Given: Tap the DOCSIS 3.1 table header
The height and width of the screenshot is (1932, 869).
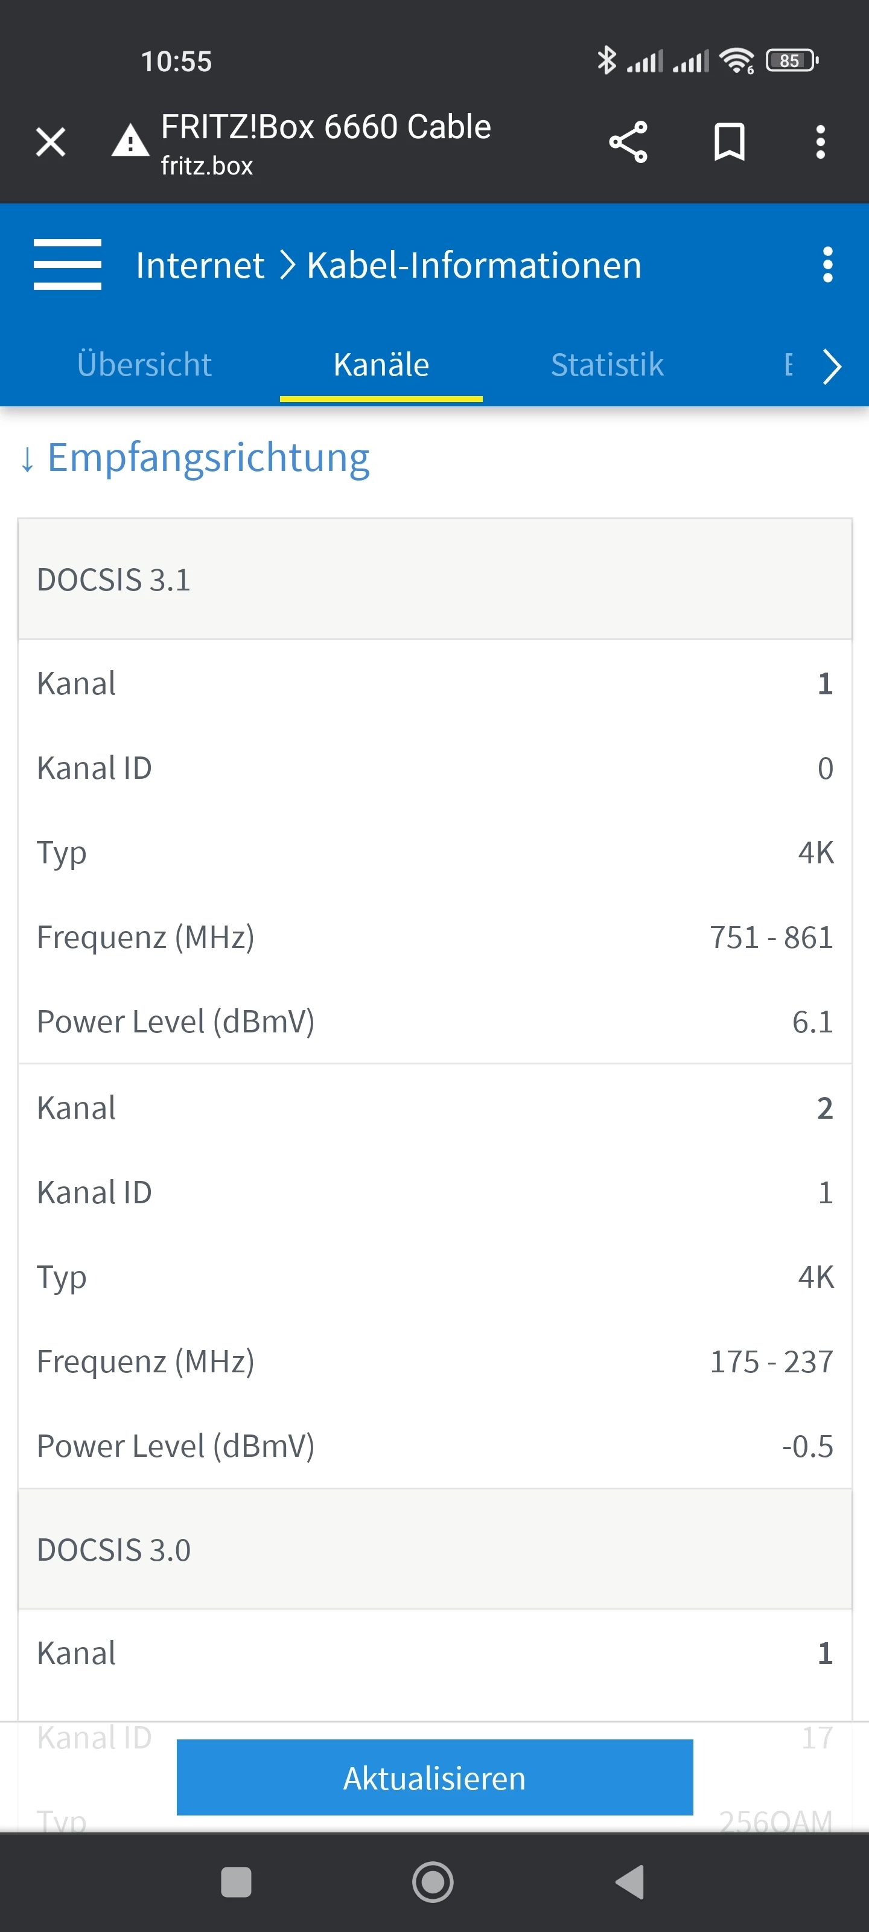Looking at the screenshot, I should click(x=434, y=580).
